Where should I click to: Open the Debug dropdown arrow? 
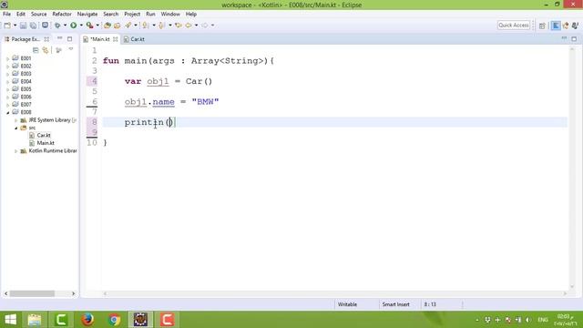pyautogui.click(x=65, y=26)
